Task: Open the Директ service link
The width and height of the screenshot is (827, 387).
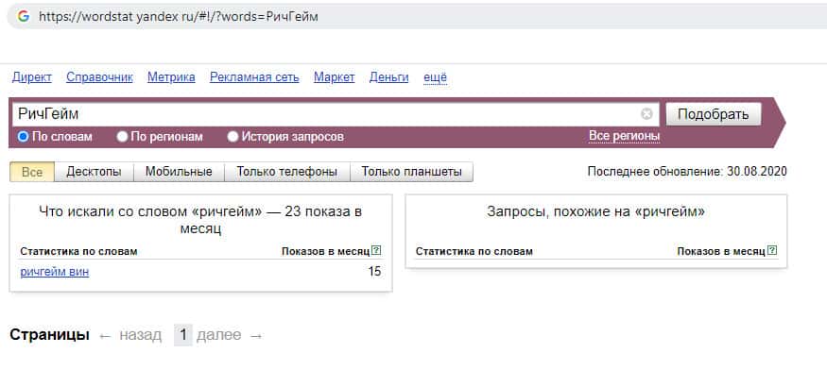Action: pos(32,77)
